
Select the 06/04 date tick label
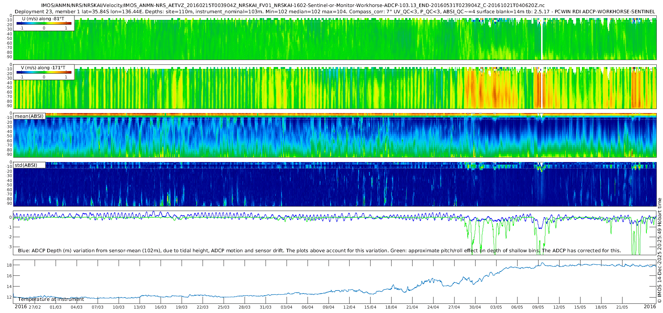click(308, 307)
